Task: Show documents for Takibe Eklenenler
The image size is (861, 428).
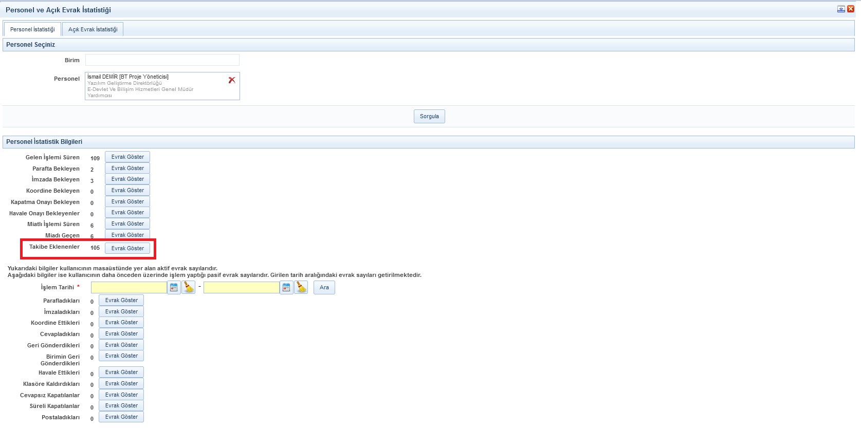Action: click(x=127, y=248)
